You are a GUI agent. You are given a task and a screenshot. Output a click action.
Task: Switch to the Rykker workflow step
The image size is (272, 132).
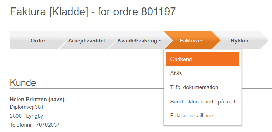[x=240, y=41]
